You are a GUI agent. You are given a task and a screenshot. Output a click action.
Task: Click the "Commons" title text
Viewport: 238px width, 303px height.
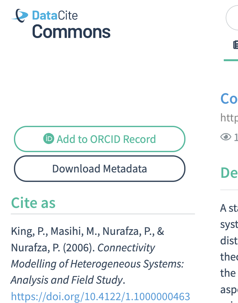(x=71, y=32)
